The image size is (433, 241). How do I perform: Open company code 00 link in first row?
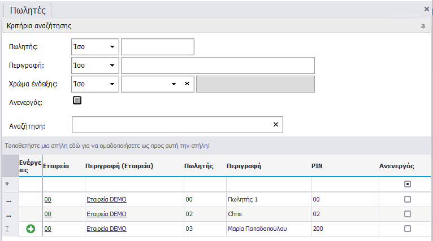(x=47, y=199)
